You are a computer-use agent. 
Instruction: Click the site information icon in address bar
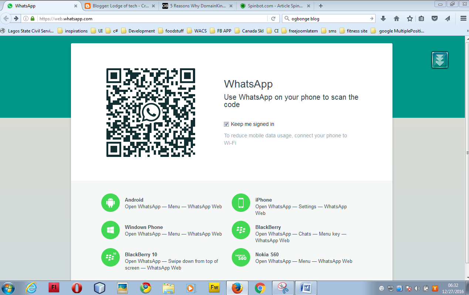click(x=26, y=18)
